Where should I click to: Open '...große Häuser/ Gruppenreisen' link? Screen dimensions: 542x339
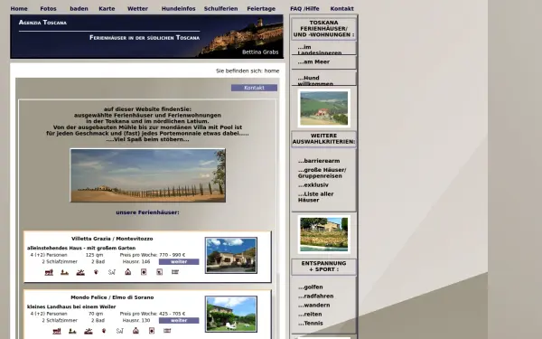click(322, 173)
